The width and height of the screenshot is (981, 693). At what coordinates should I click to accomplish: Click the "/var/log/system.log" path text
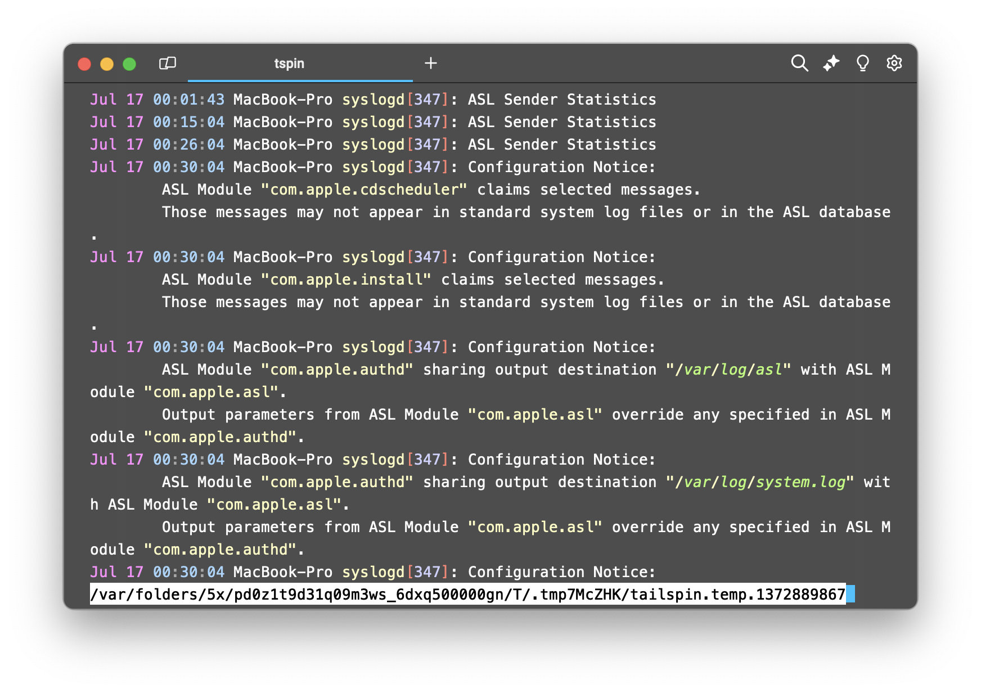pos(760,482)
